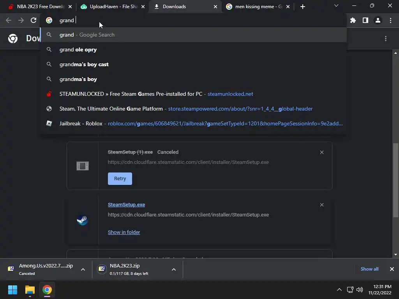Select the Downloads tab
The height and width of the screenshot is (299, 399).
click(x=185, y=7)
